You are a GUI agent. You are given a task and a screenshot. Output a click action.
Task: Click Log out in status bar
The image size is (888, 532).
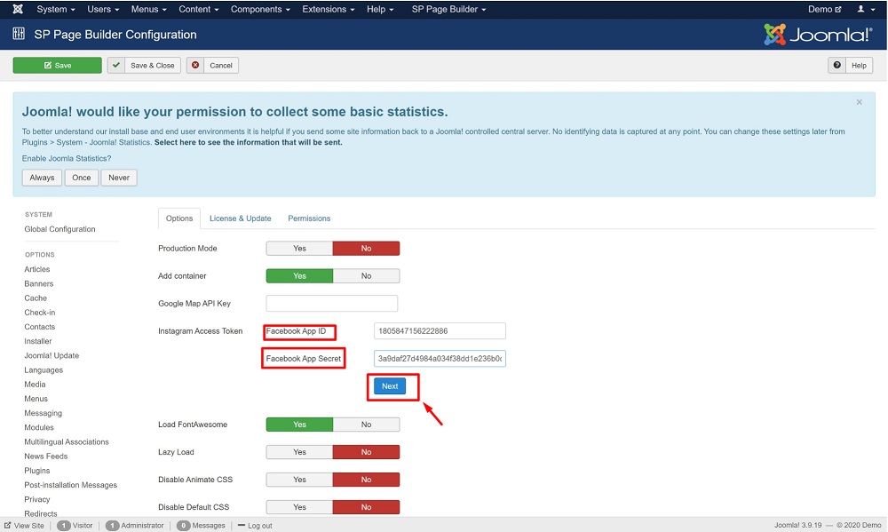pyautogui.click(x=255, y=526)
